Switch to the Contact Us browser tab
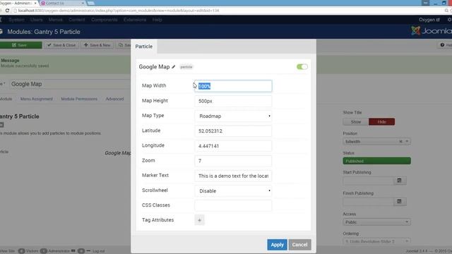 click(x=61, y=3)
